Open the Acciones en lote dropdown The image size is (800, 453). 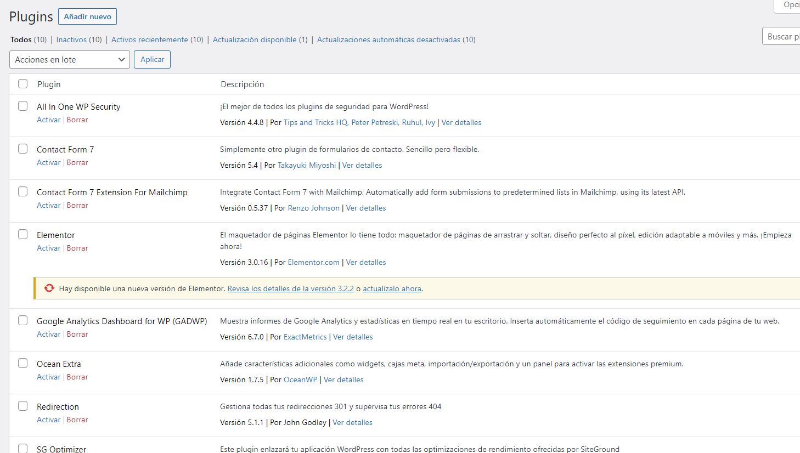pyautogui.click(x=70, y=60)
